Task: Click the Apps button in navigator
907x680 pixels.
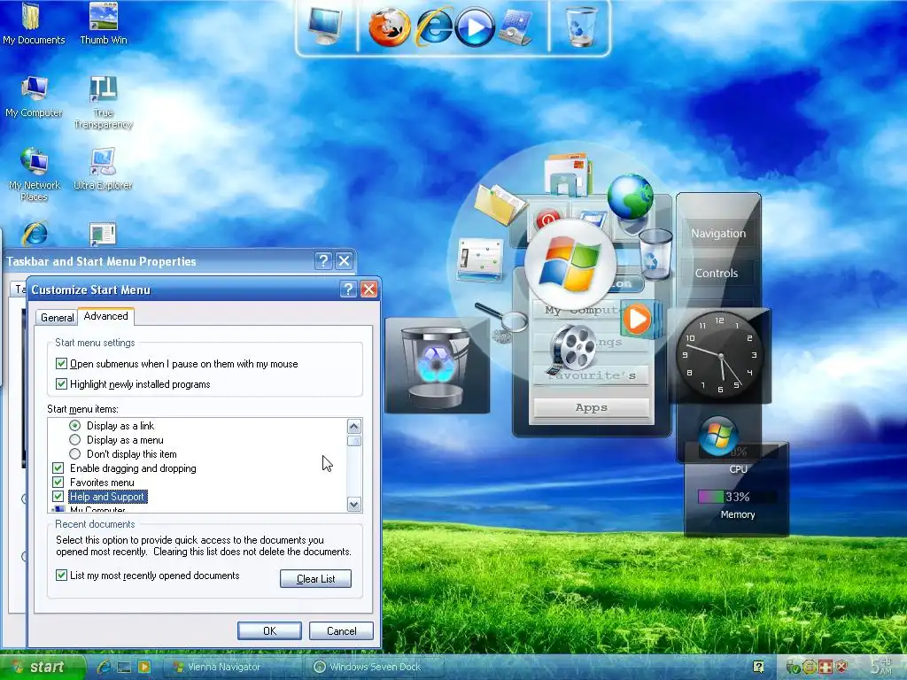Action: [x=591, y=407]
